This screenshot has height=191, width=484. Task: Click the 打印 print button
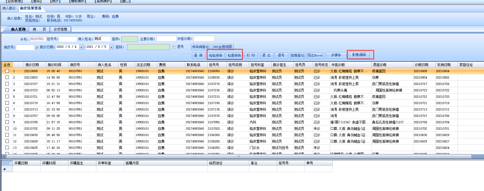251,56
